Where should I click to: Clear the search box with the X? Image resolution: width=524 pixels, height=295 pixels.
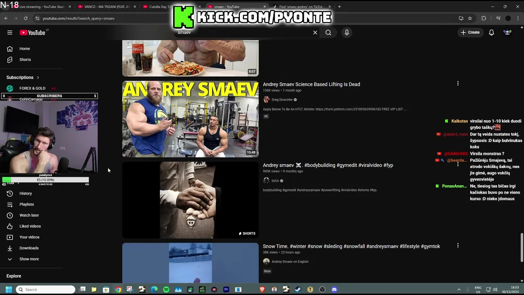[x=315, y=32]
